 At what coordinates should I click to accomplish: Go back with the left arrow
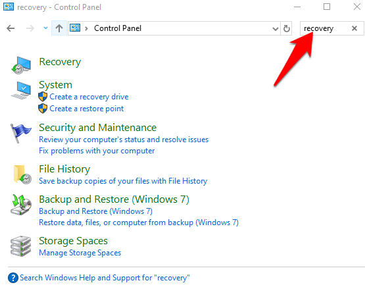point(11,28)
